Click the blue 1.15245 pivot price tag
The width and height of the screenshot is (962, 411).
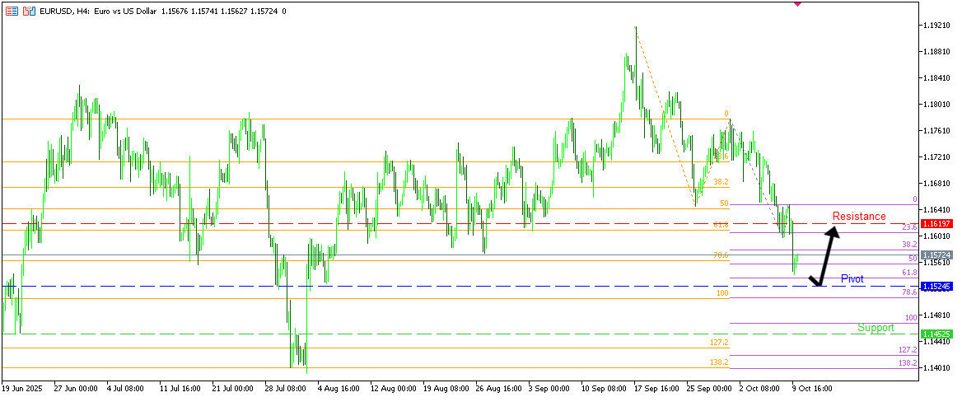(937, 287)
